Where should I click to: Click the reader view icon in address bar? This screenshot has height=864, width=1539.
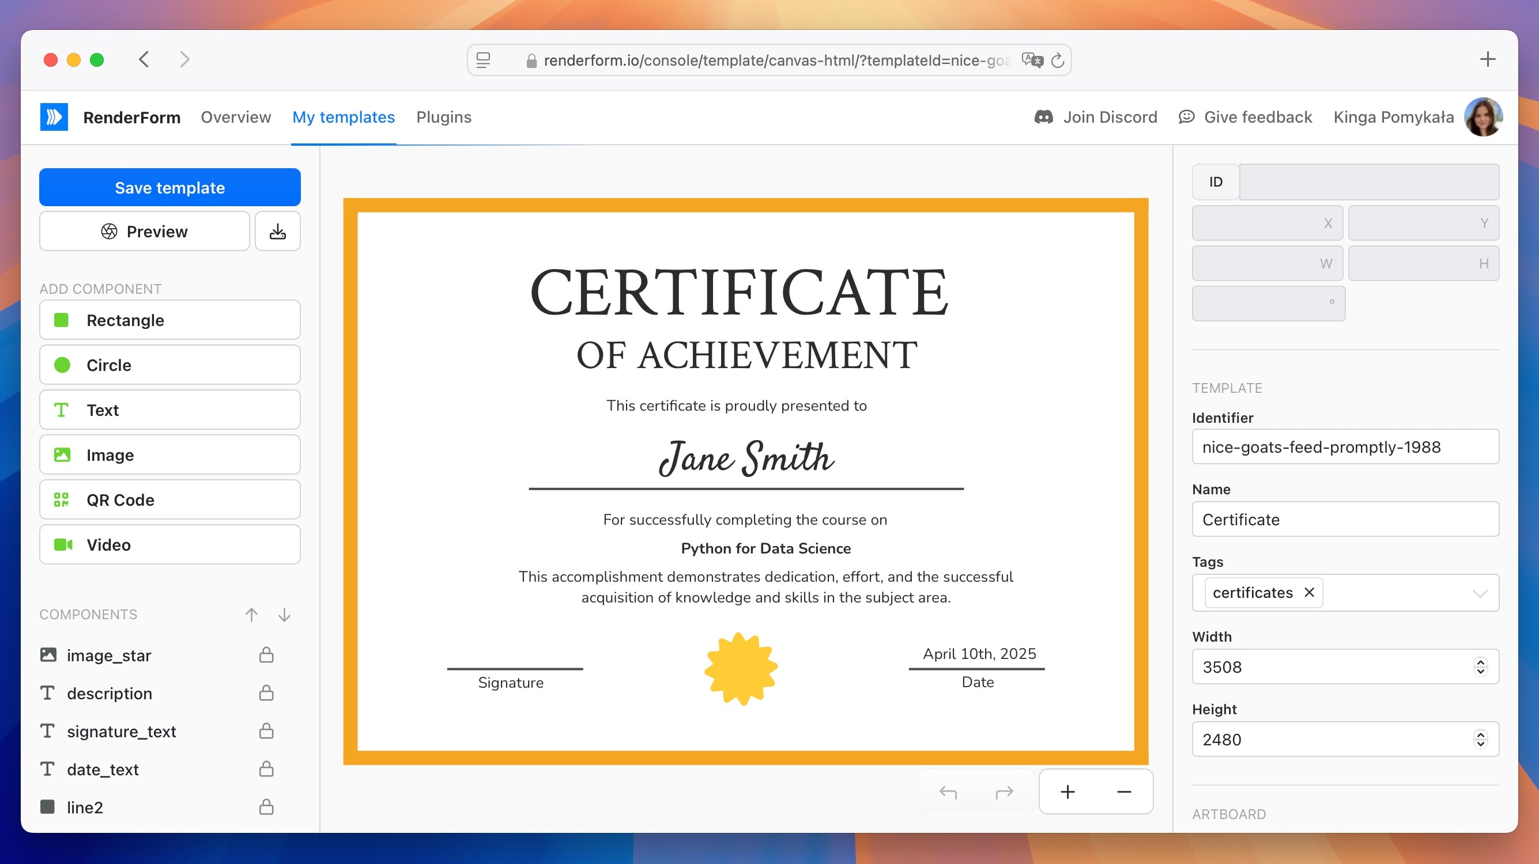[484, 60]
